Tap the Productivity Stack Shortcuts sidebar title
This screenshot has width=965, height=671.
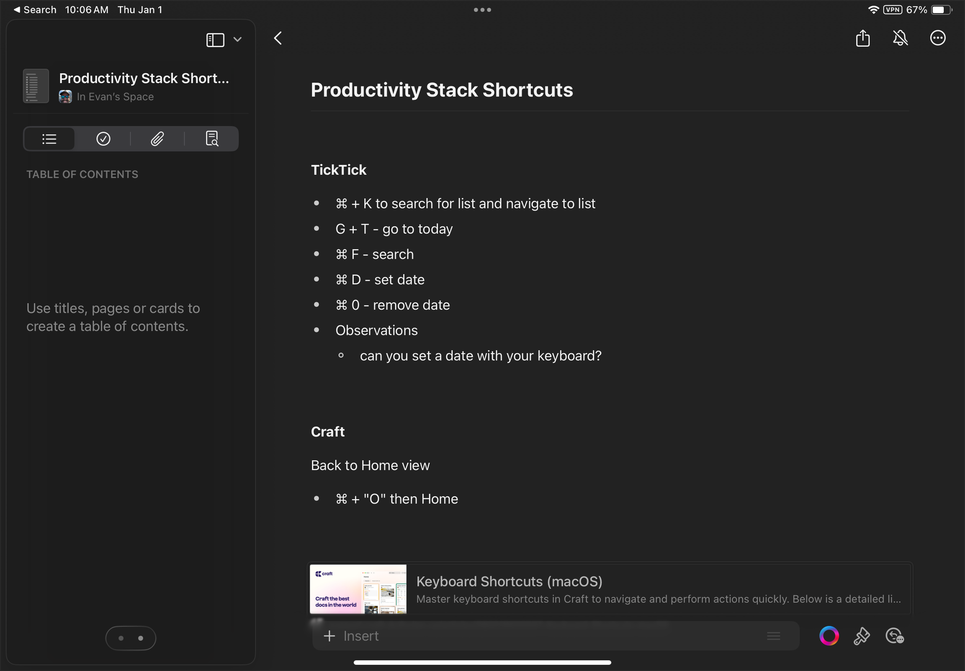point(144,78)
